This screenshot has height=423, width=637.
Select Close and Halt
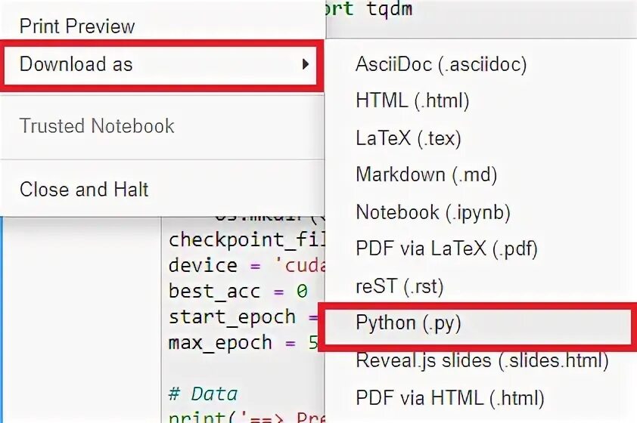click(x=84, y=189)
